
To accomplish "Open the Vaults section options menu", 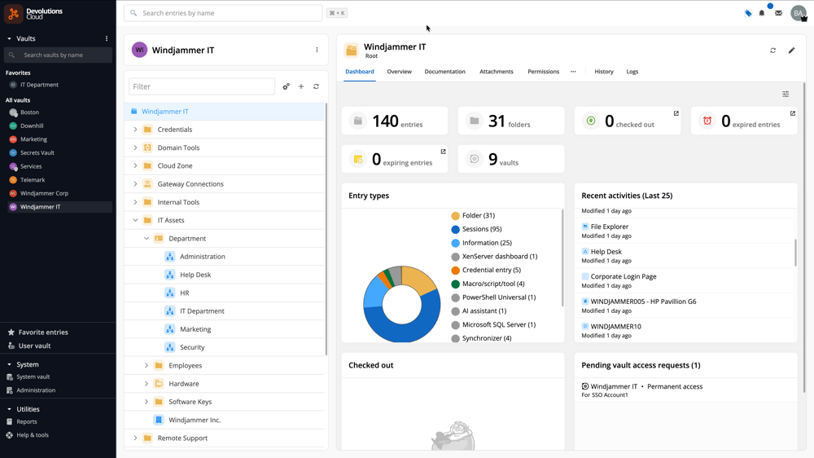I will (x=107, y=38).
